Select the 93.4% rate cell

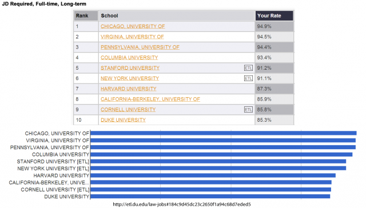click(x=274, y=58)
